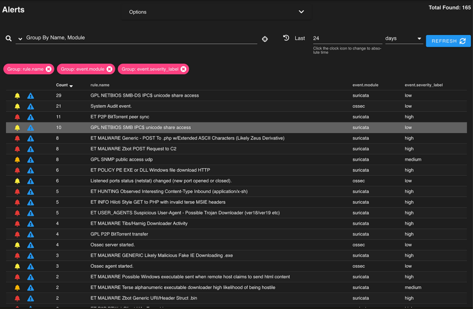
Task: Click the Group By Name, Module query field
Action: [x=139, y=38]
